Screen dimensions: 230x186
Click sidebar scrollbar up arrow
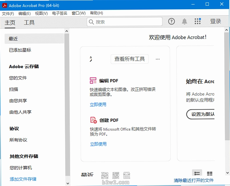(67, 31)
